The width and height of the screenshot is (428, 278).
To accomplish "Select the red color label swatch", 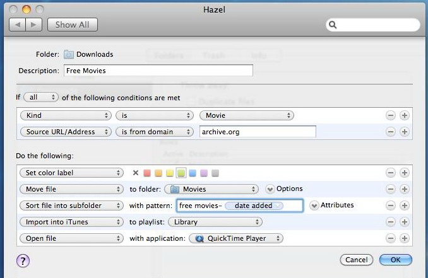I will pos(147,173).
